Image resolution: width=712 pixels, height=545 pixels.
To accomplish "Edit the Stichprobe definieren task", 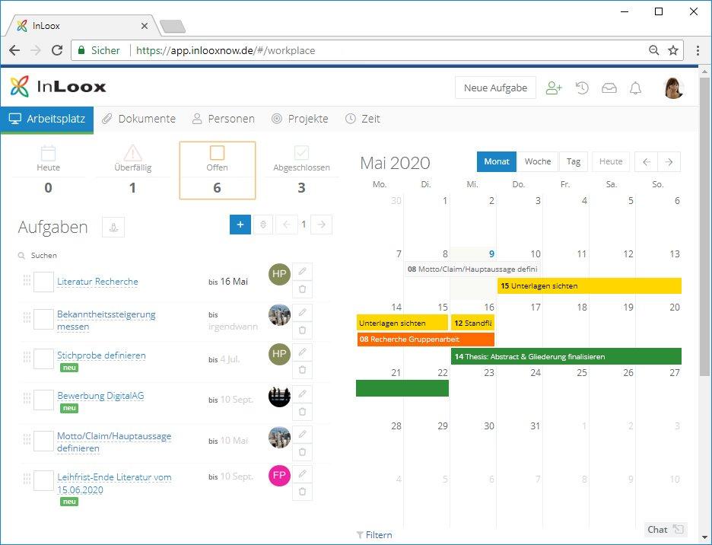I will (x=303, y=352).
